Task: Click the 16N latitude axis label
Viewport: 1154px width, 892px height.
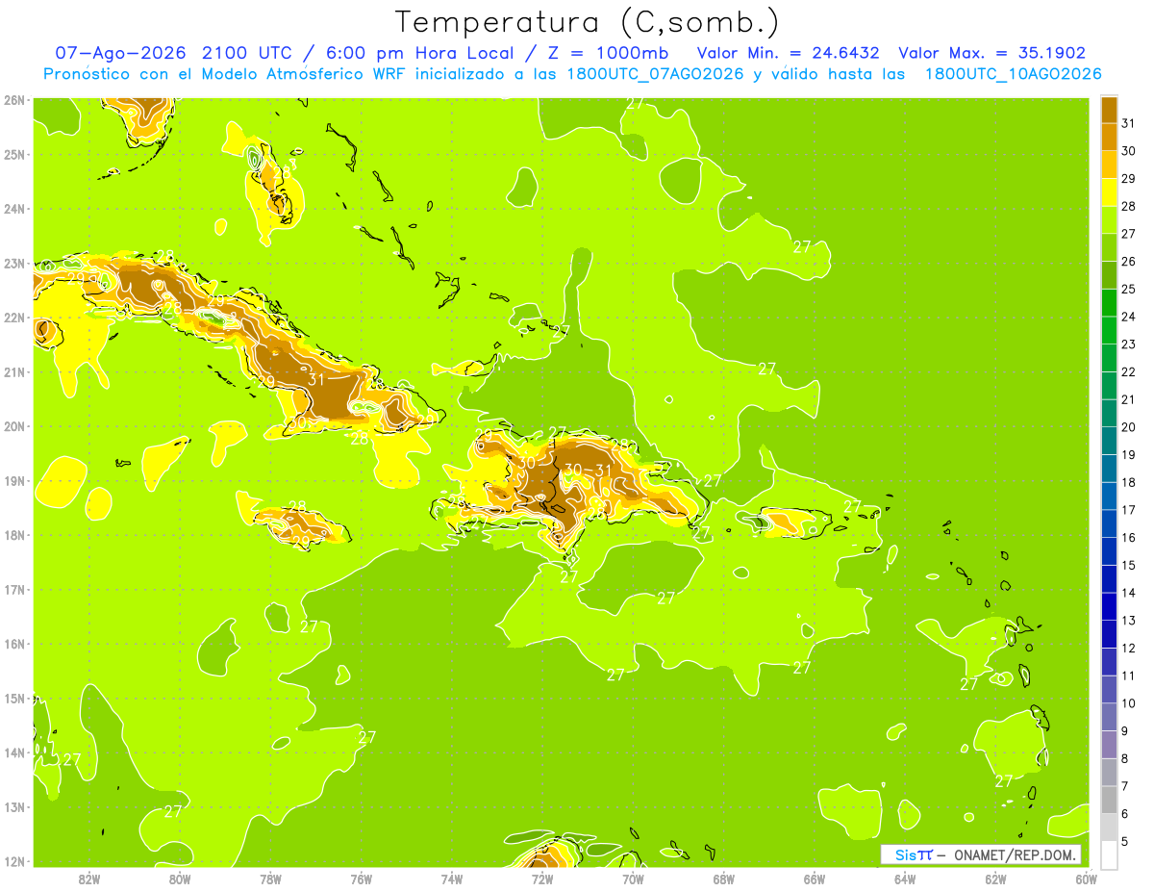Action: [x=13, y=644]
